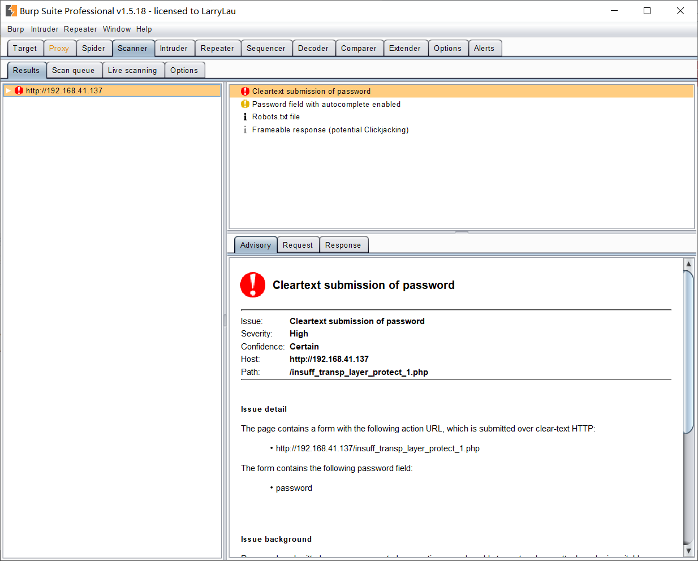Expand the http://192.168.41.137 tree node arrow
Image resolution: width=698 pixels, height=561 pixels.
(8, 90)
